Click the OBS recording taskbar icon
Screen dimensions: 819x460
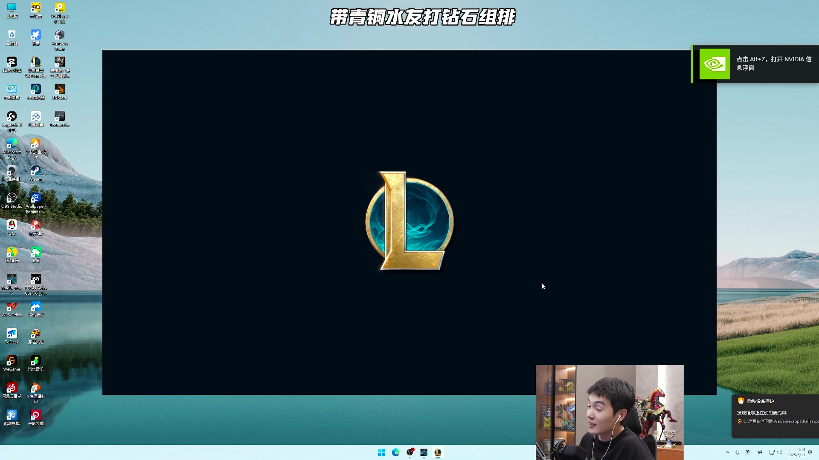[x=410, y=452]
